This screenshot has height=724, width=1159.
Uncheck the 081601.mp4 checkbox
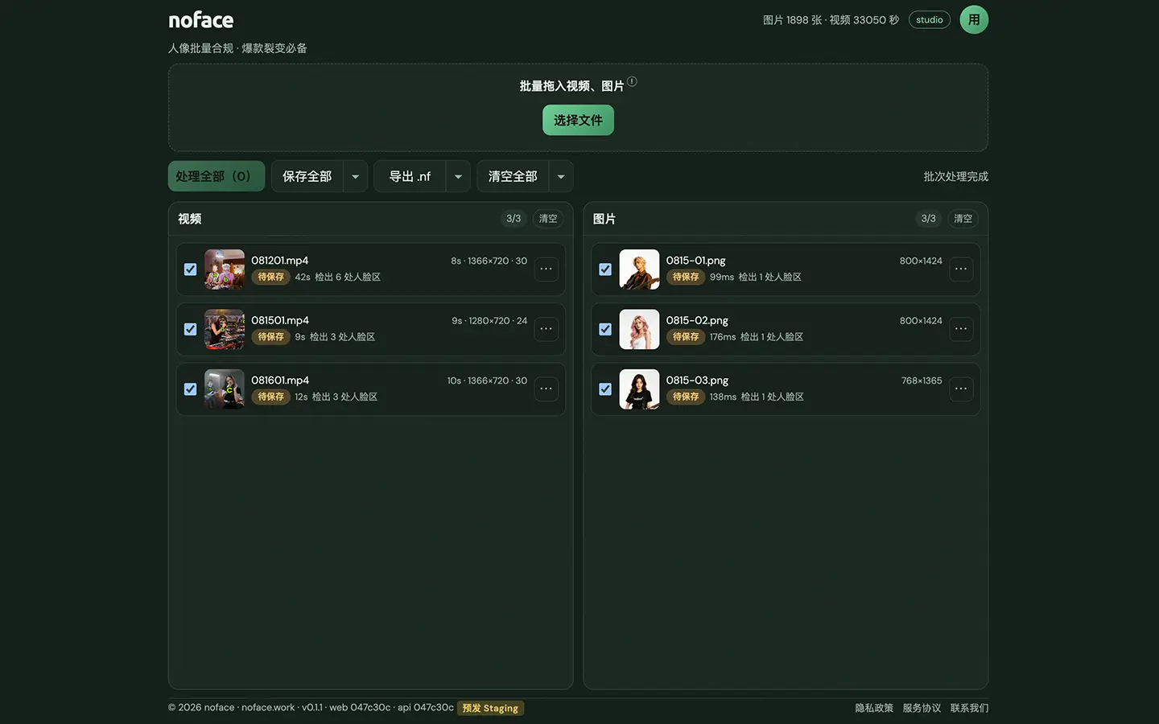pos(190,389)
